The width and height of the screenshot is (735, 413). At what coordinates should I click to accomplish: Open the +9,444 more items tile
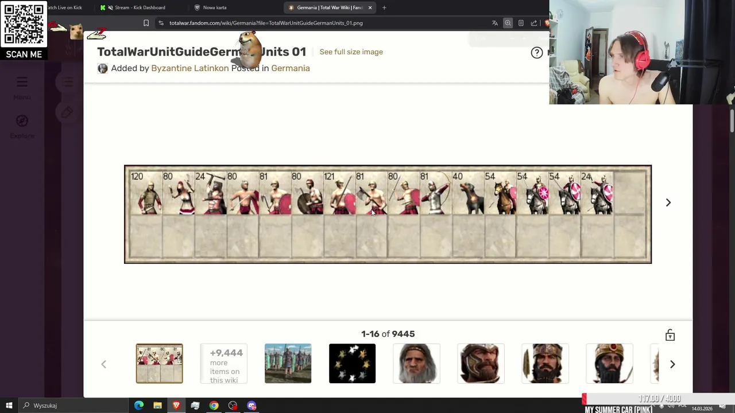coord(224,364)
